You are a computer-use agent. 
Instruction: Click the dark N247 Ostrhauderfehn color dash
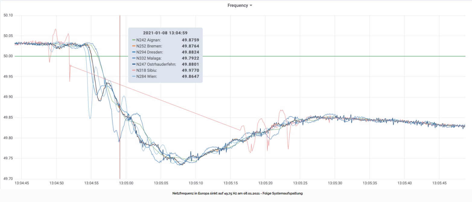point(134,64)
